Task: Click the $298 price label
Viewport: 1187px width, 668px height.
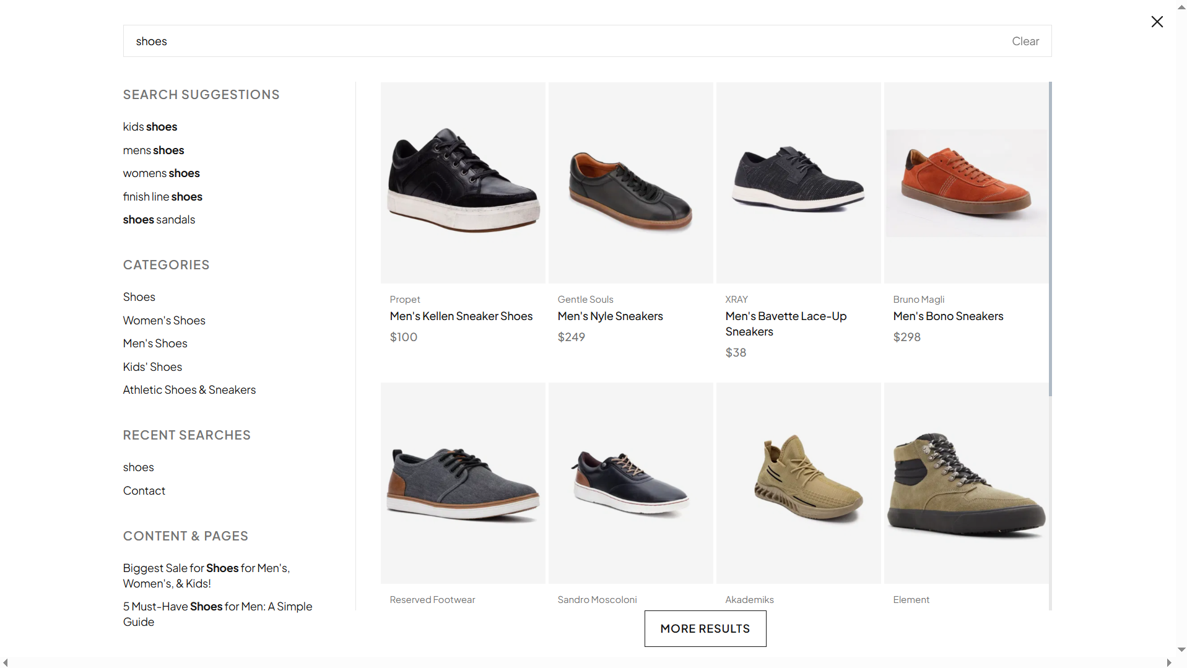Action: click(x=907, y=337)
